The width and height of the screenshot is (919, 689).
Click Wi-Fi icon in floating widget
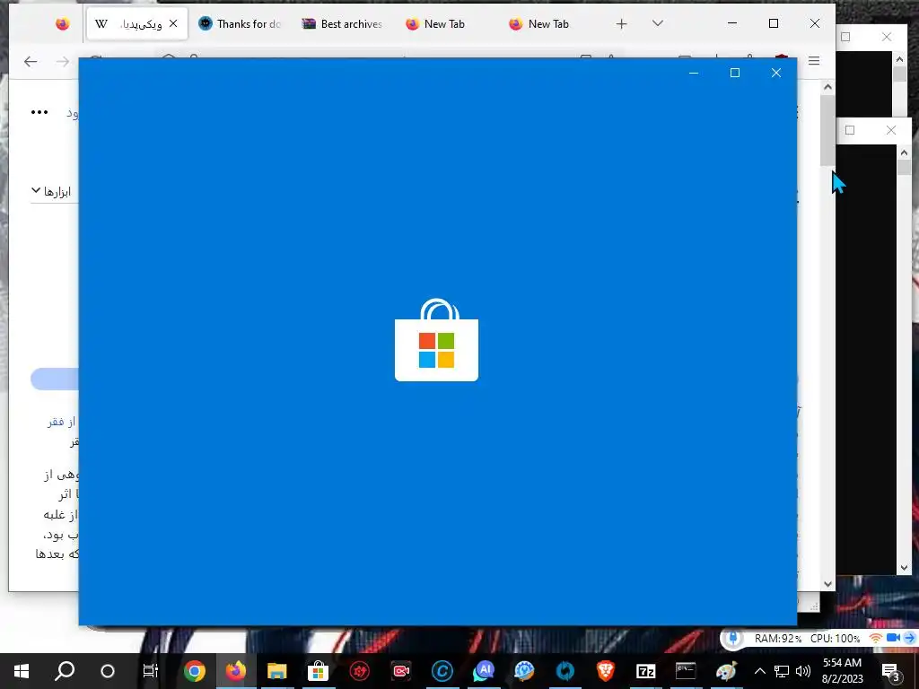[876, 638]
